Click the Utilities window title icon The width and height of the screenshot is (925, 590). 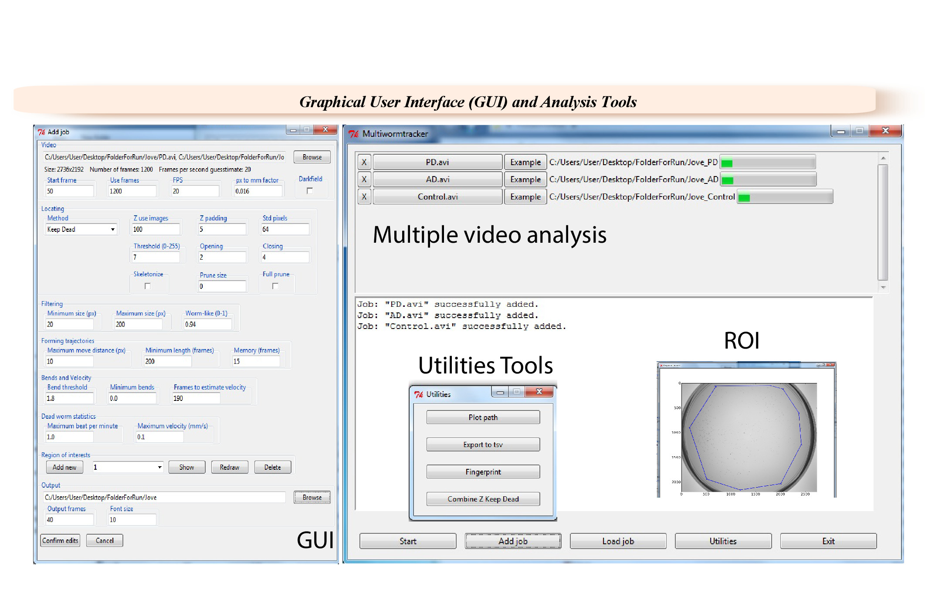[x=419, y=394]
